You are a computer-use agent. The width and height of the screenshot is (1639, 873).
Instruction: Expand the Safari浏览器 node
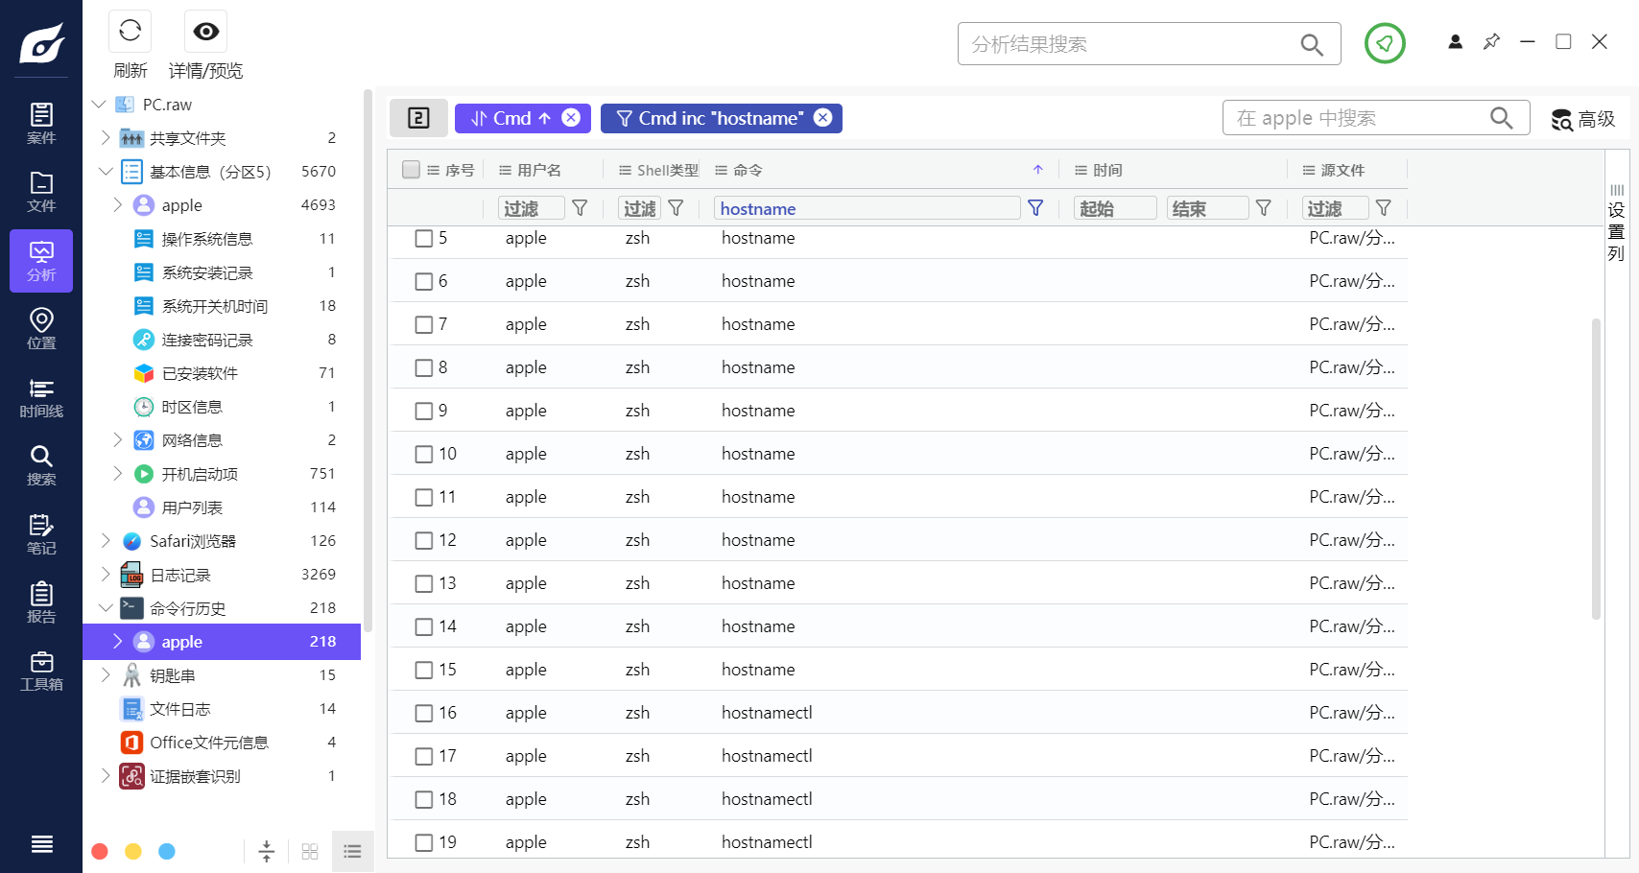pyautogui.click(x=106, y=540)
